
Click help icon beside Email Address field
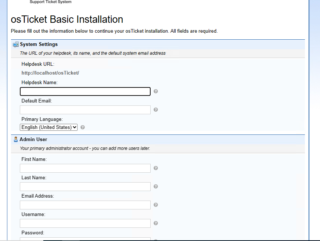click(x=156, y=205)
